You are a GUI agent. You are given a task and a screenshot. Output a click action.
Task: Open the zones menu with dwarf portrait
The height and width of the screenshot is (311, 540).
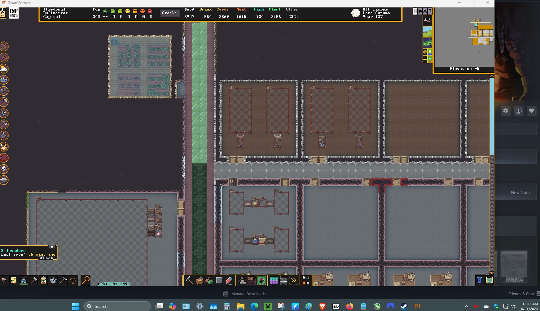261,281
